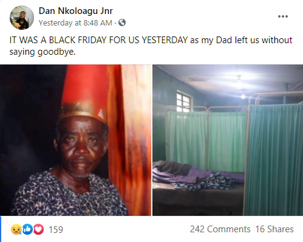Click the green curtain in hospital photo

[274, 159]
